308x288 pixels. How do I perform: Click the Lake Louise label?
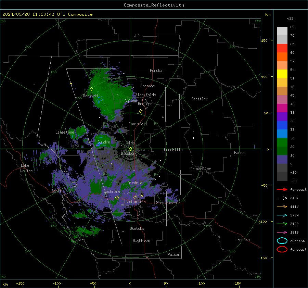tap(26, 168)
